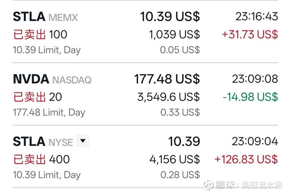Viewport: 291px width, 194px height.
Task: Click the 10.39 Limit, Day order details for MEMX
Action: [x=47, y=50]
